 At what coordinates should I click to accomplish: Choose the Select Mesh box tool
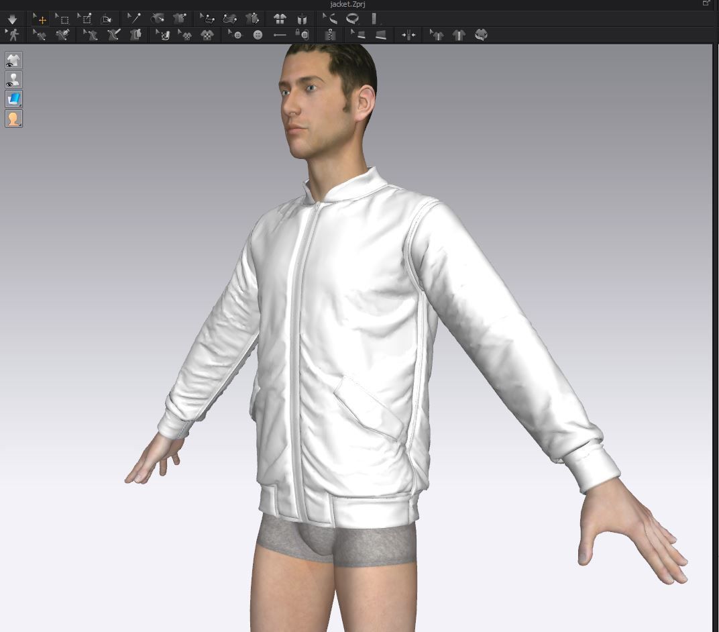click(x=62, y=19)
